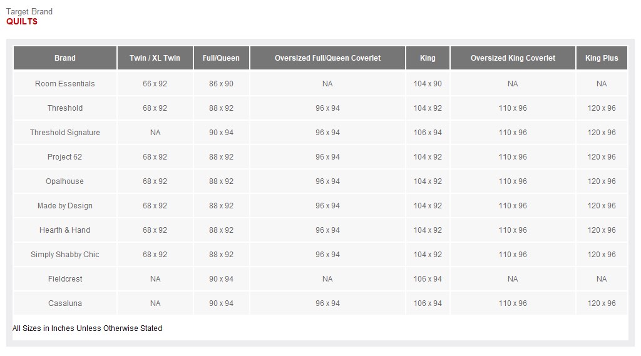This screenshot has width=641, height=356.
Task: Click Casaluna Twin NA cell
Action: 155,303
